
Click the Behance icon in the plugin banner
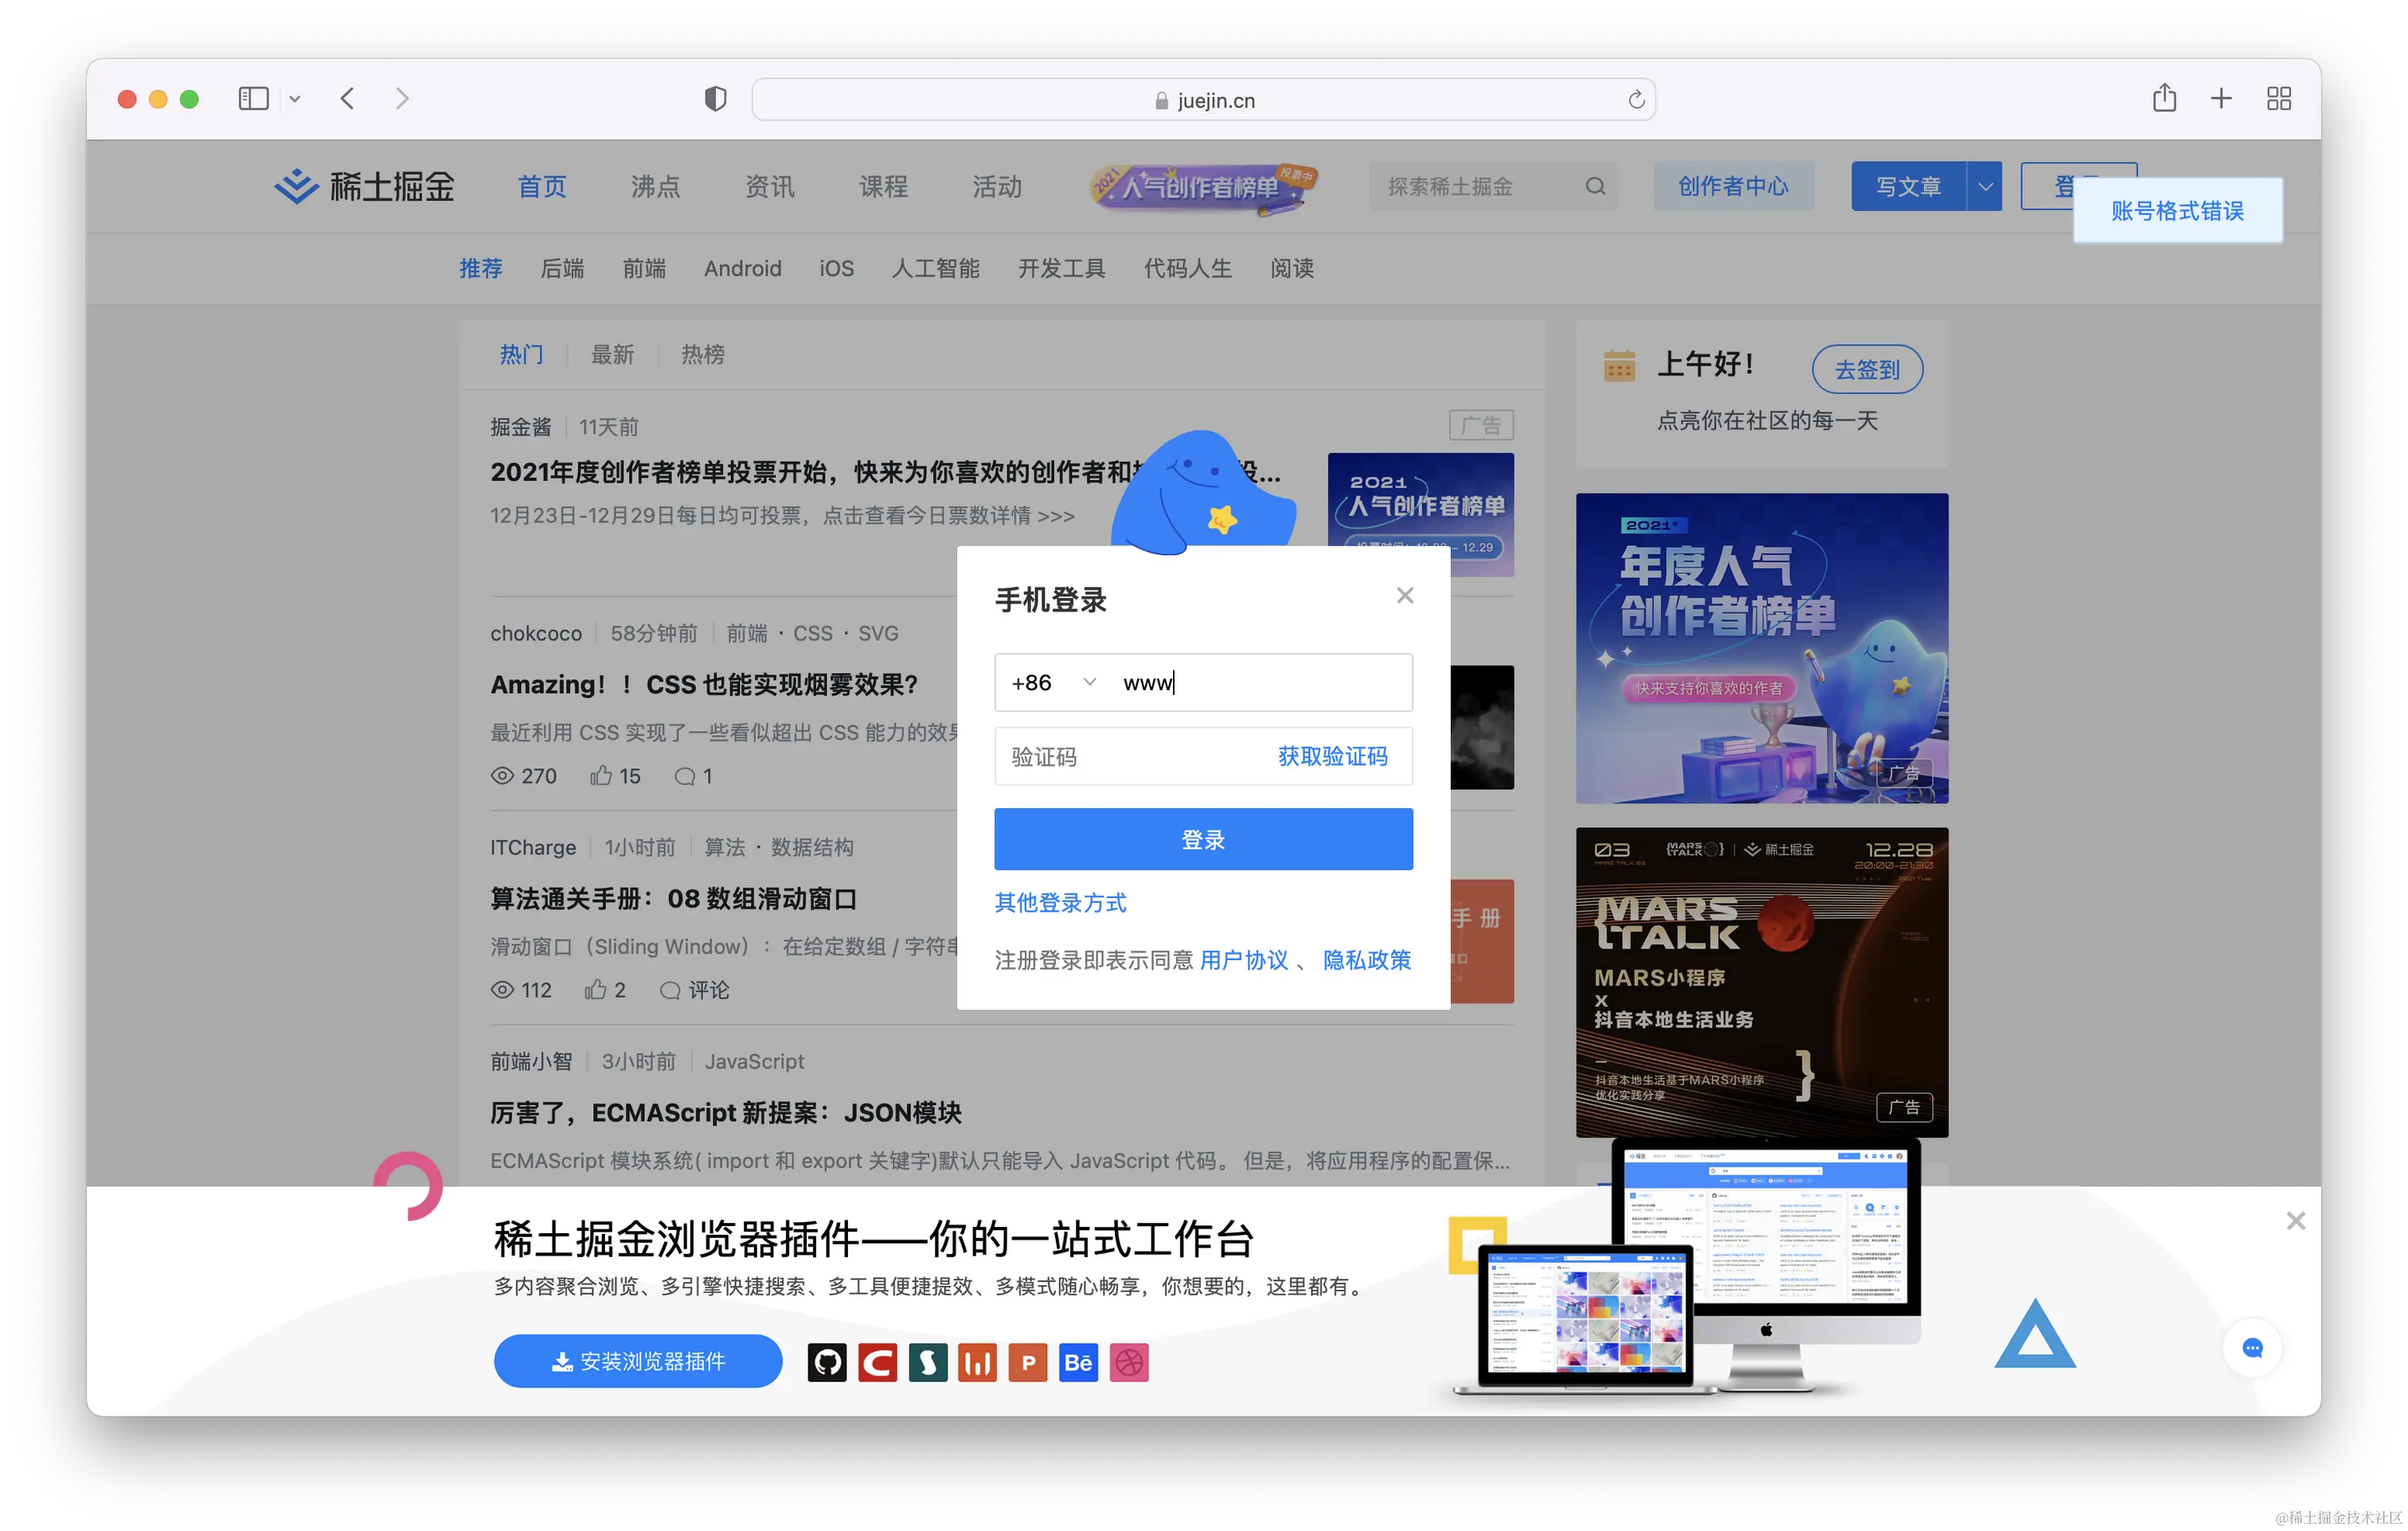[1078, 1362]
